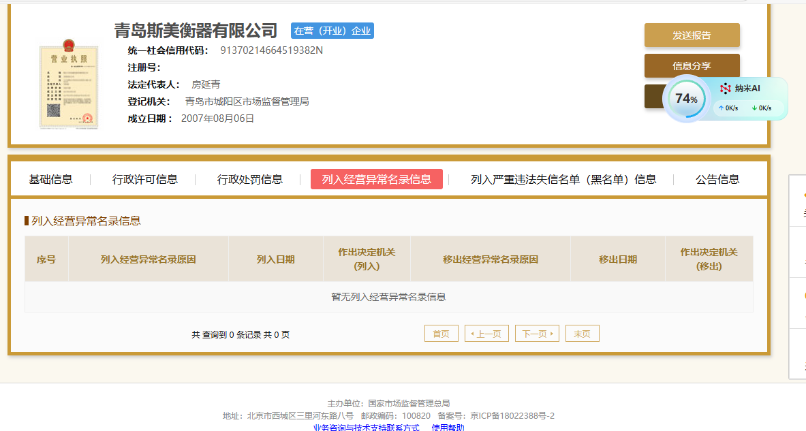The image size is (806, 431).
Task: Click the 序号 column header
Action: click(x=46, y=259)
